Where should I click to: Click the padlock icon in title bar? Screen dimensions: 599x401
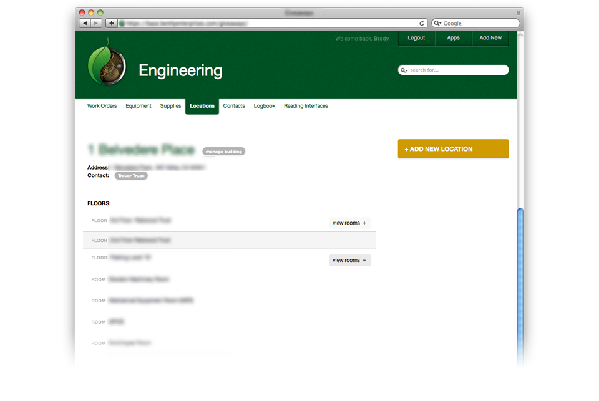[519, 12]
